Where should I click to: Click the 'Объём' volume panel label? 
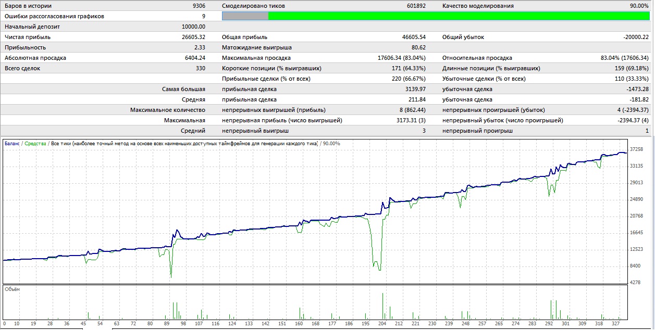click(x=11, y=289)
